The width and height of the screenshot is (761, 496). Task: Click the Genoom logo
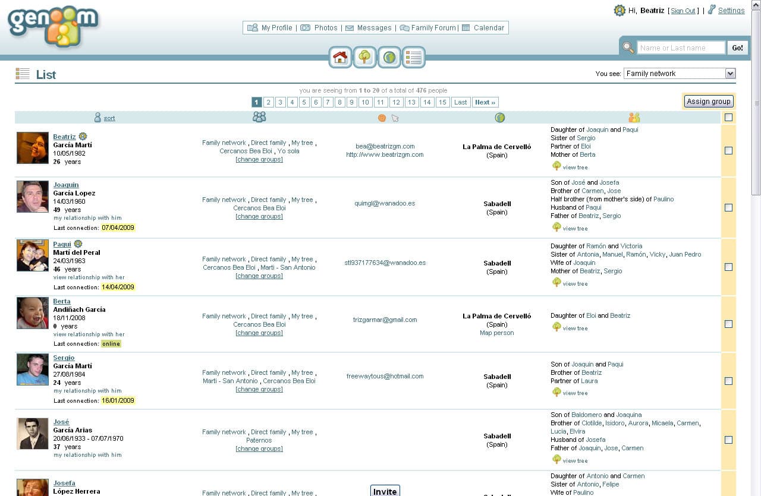(x=53, y=27)
